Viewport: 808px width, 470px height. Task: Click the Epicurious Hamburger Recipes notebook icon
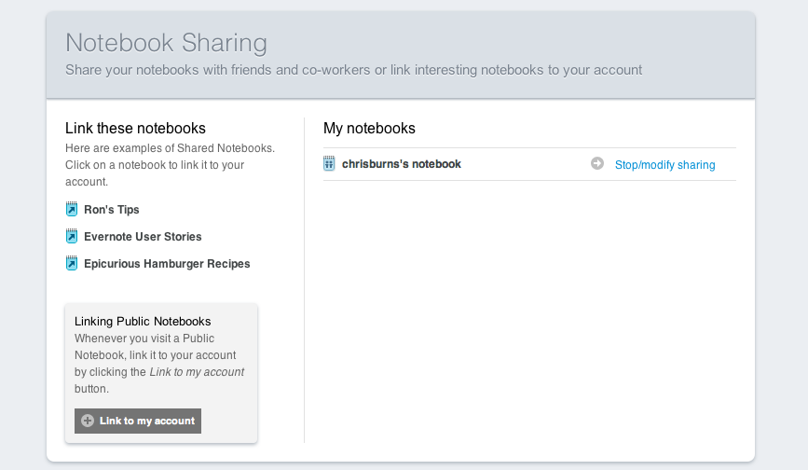pyautogui.click(x=72, y=263)
